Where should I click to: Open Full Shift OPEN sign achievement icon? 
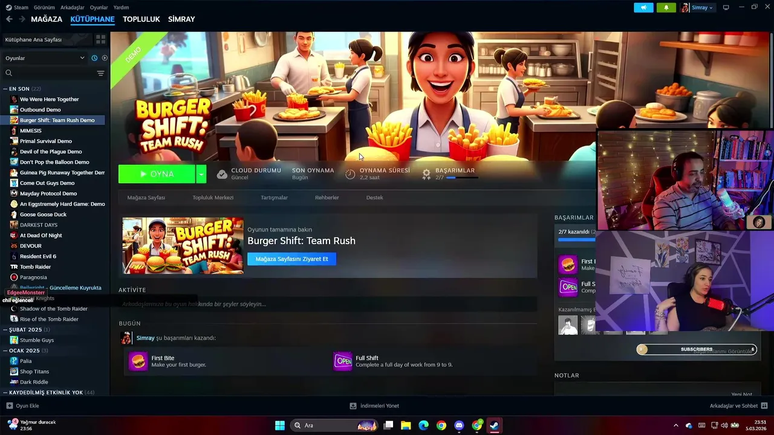click(x=343, y=361)
